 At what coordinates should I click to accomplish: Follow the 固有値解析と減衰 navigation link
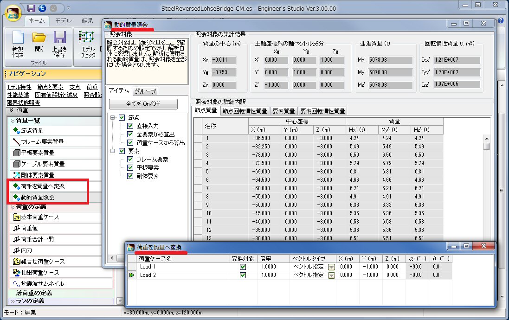[x=57, y=95]
